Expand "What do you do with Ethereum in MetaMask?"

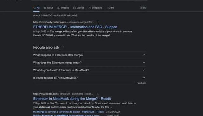[x=89, y=70]
